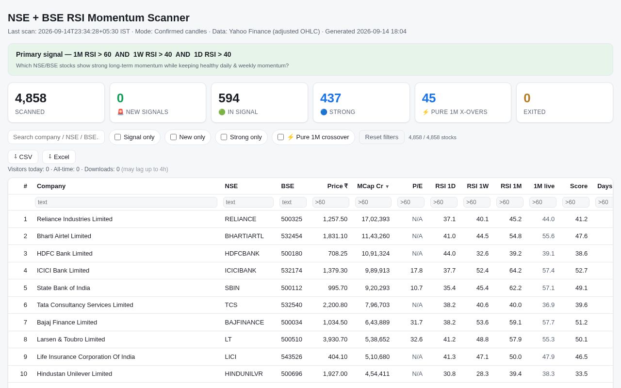Click the blue circle icon beside Strong
Image resolution: width=621 pixels, height=388 pixels.
tap(324, 112)
